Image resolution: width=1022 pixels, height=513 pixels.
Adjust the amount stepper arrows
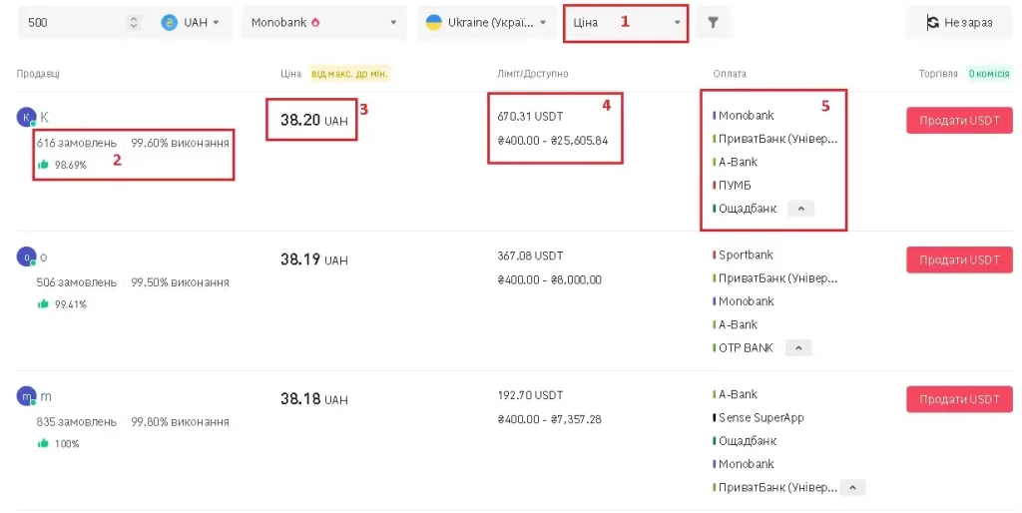coord(134,23)
